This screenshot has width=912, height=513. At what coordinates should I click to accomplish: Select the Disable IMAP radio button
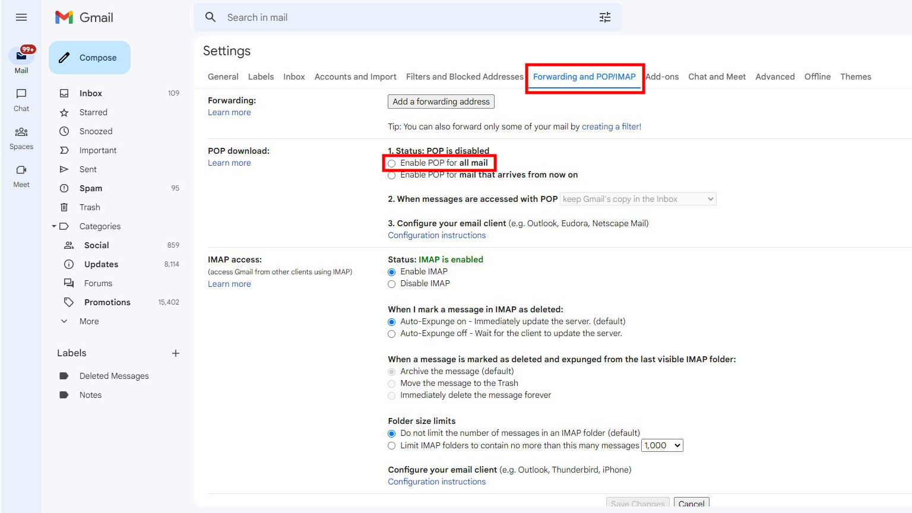click(392, 284)
